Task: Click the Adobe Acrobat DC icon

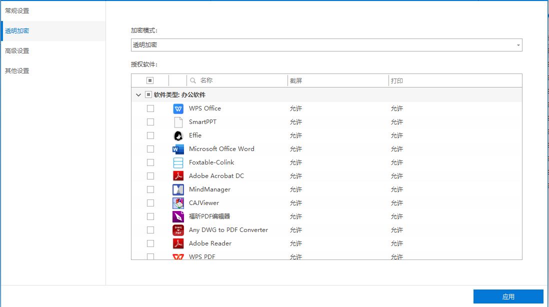Action: point(178,176)
